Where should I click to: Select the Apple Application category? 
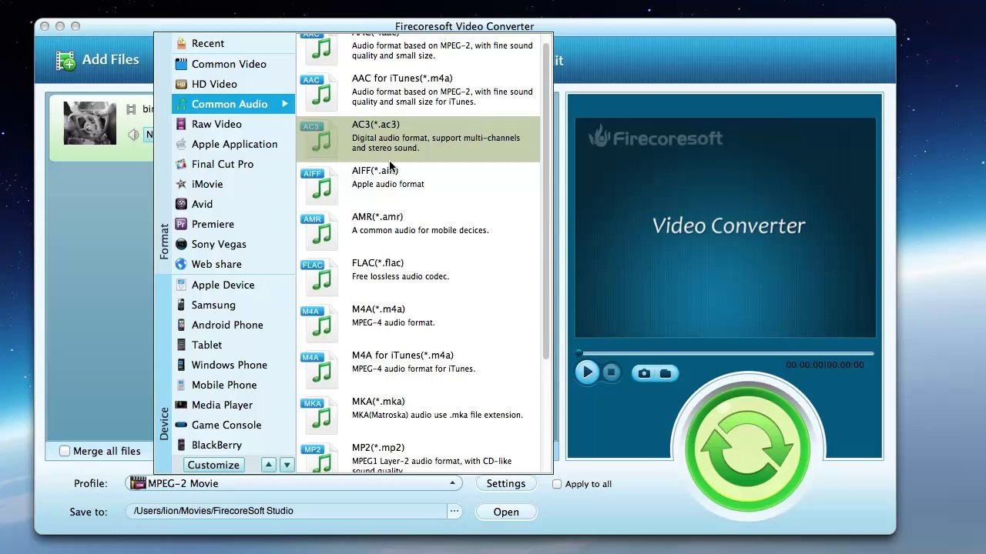(x=234, y=144)
